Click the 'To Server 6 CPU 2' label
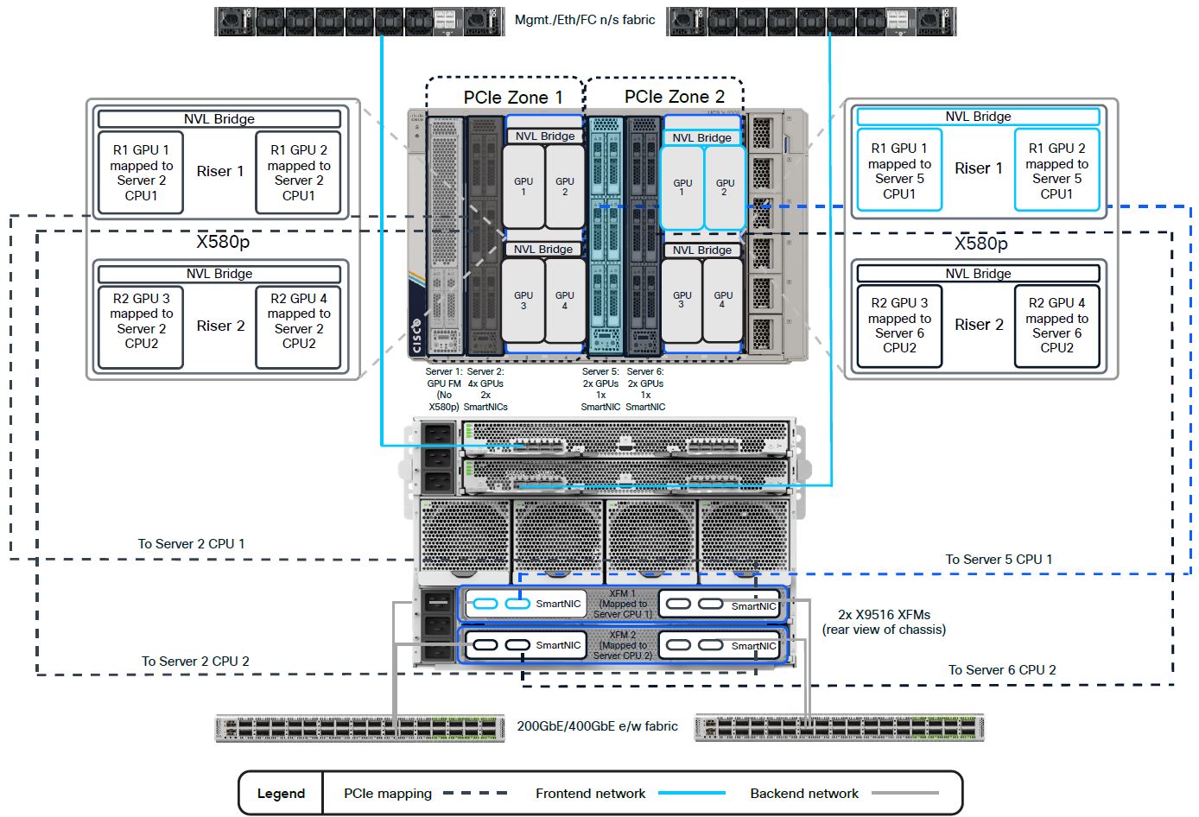The width and height of the screenshot is (1199, 817). pos(1002,670)
